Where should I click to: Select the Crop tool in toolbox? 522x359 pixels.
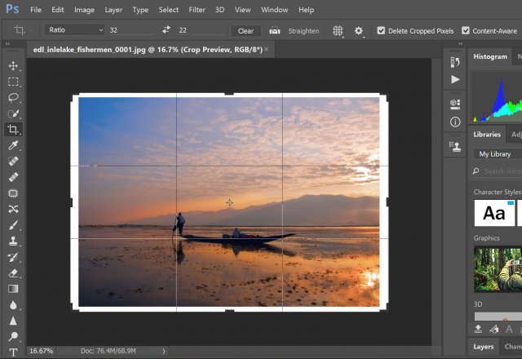click(x=13, y=129)
